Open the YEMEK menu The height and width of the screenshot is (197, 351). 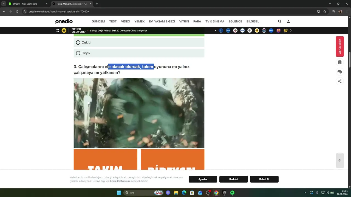tap(140, 21)
